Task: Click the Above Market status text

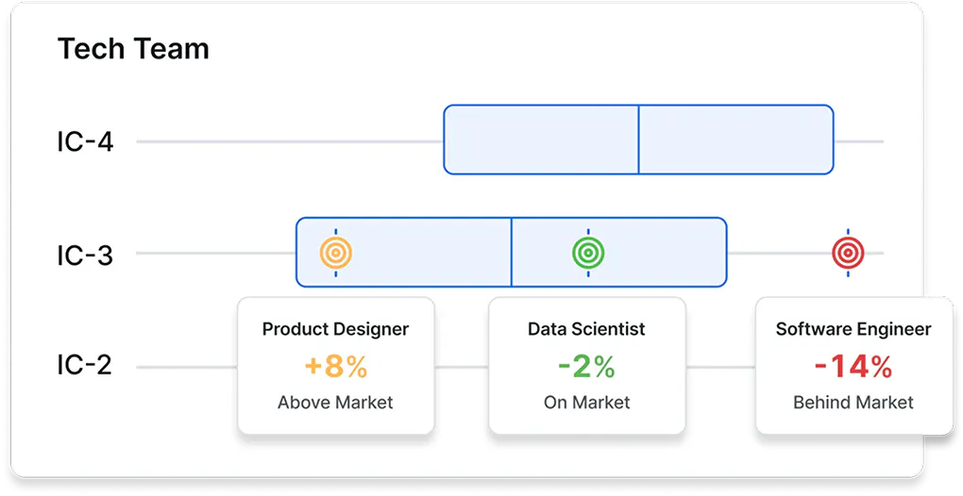Action: [x=335, y=403]
